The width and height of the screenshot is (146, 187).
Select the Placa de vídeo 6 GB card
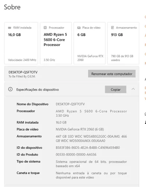90,43
